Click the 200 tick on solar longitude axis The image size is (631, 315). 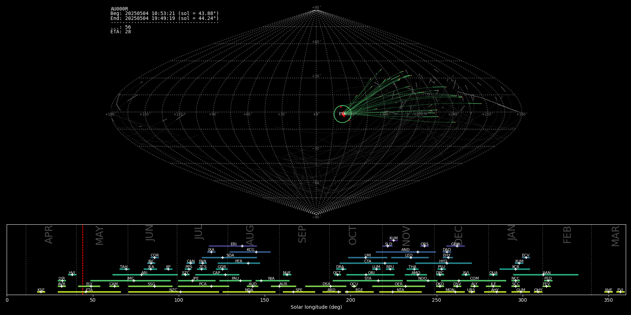pos(351,300)
